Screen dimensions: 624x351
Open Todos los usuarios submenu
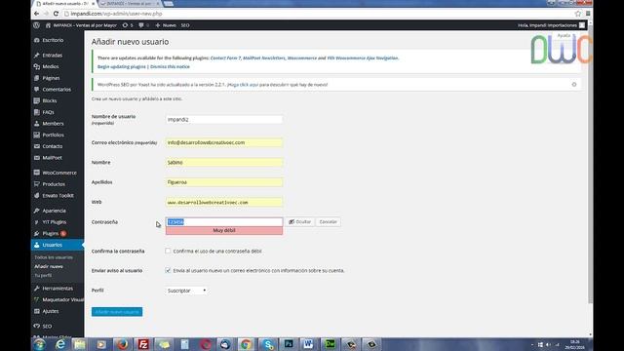(54, 257)
